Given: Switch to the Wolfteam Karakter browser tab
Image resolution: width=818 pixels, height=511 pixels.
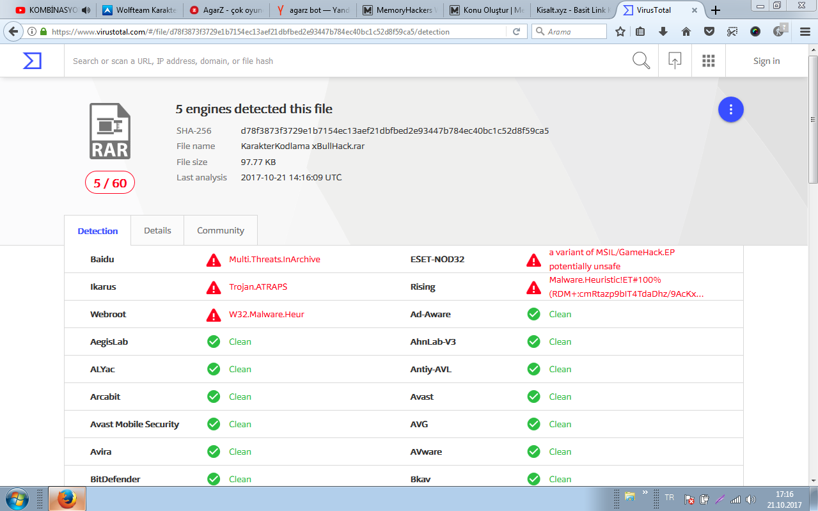Looking at the screenshot, I should [x=139, y=10].
